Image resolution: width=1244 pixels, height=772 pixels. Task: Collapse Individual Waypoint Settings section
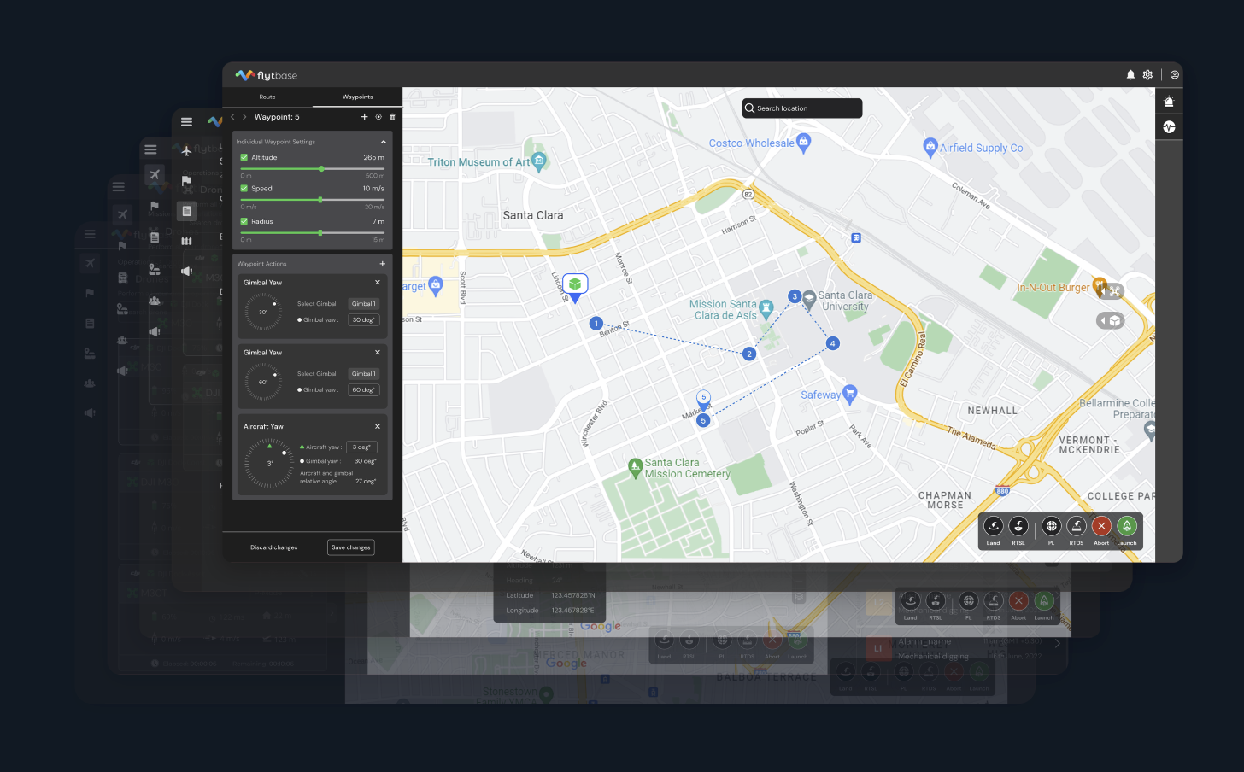(x=384, y=142)
